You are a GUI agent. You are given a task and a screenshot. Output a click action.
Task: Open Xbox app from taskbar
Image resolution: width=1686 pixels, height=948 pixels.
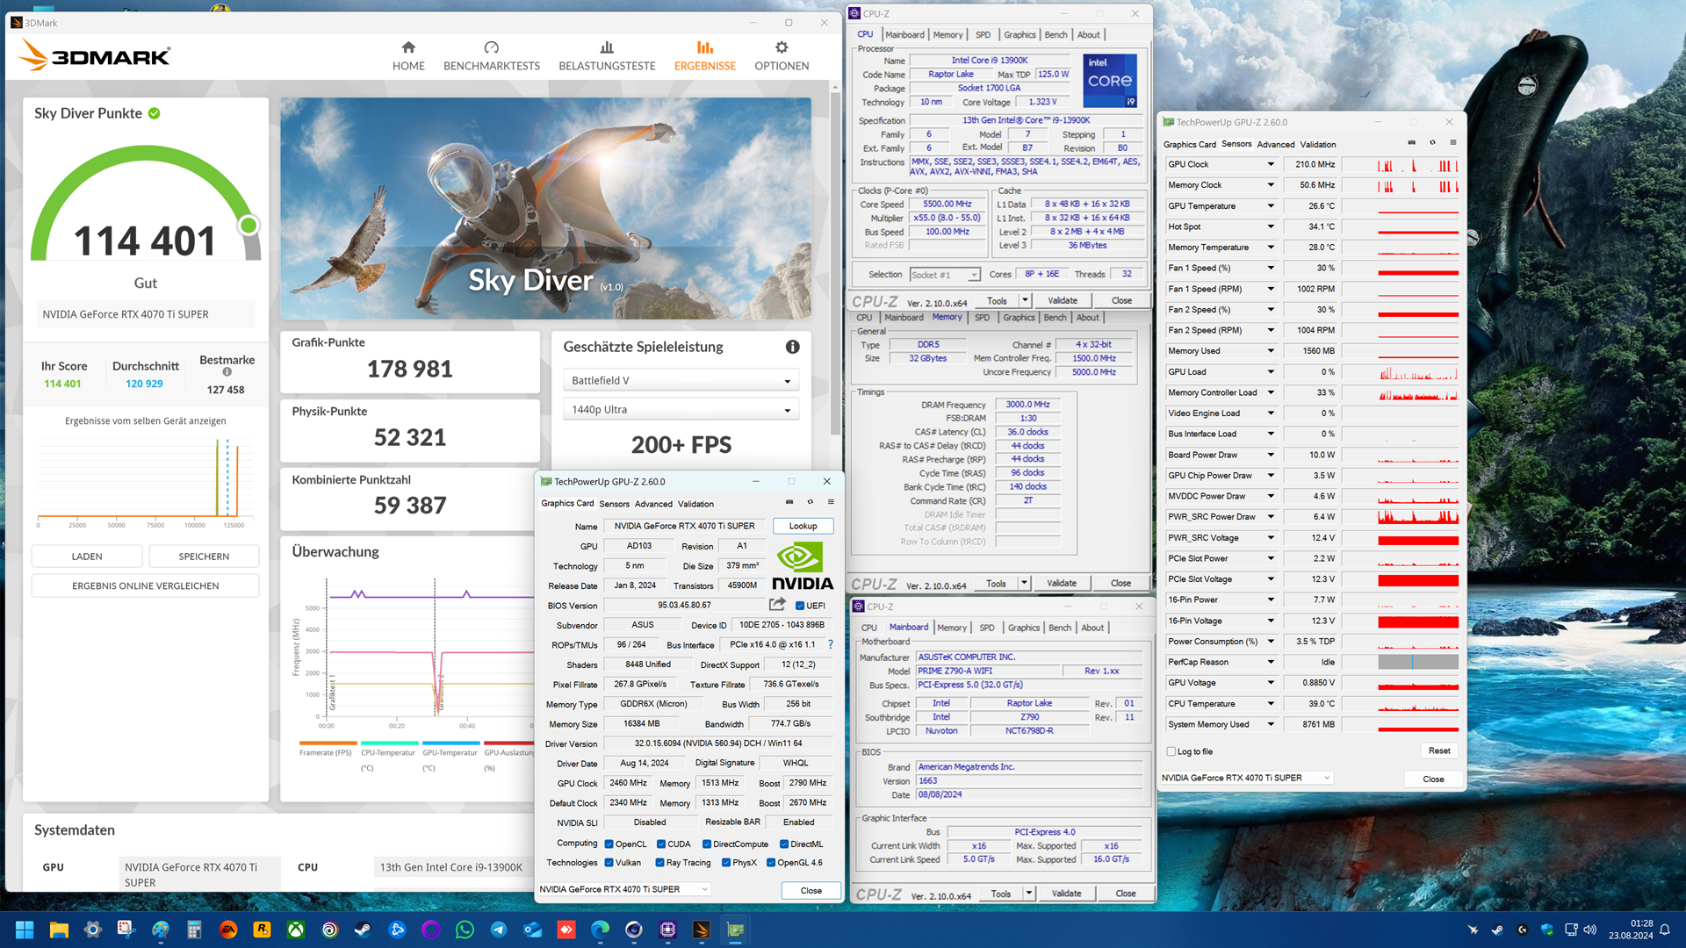(296, 930)
